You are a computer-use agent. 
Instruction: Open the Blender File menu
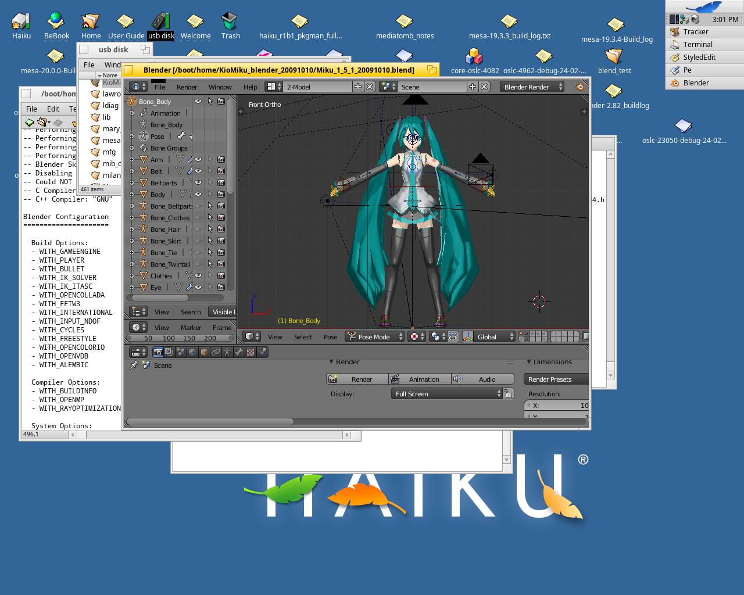(x=160, y=87)
